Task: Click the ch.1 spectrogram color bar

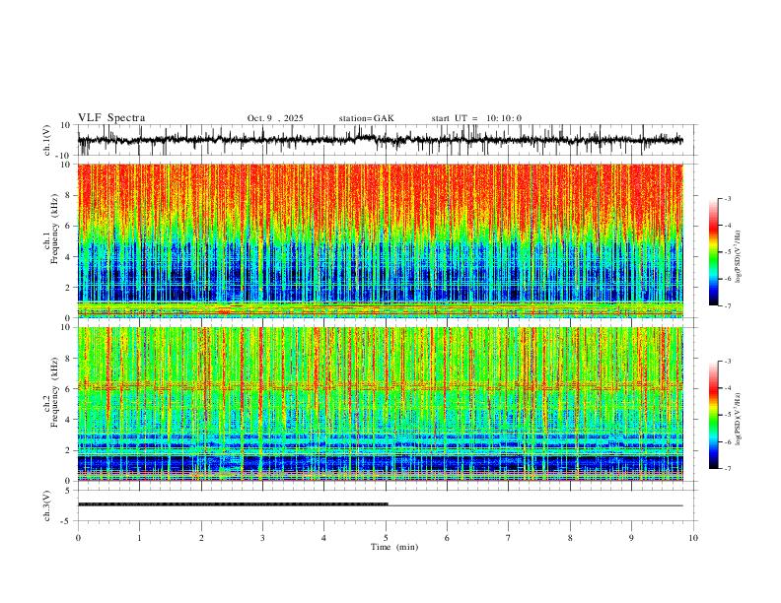Action: pyautogui.click(x=713, y=252)
